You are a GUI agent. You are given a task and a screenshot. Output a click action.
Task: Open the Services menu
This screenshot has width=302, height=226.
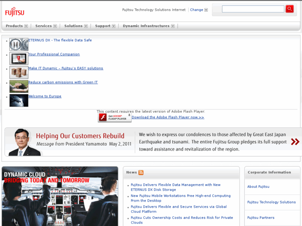(x=44, y=26)
